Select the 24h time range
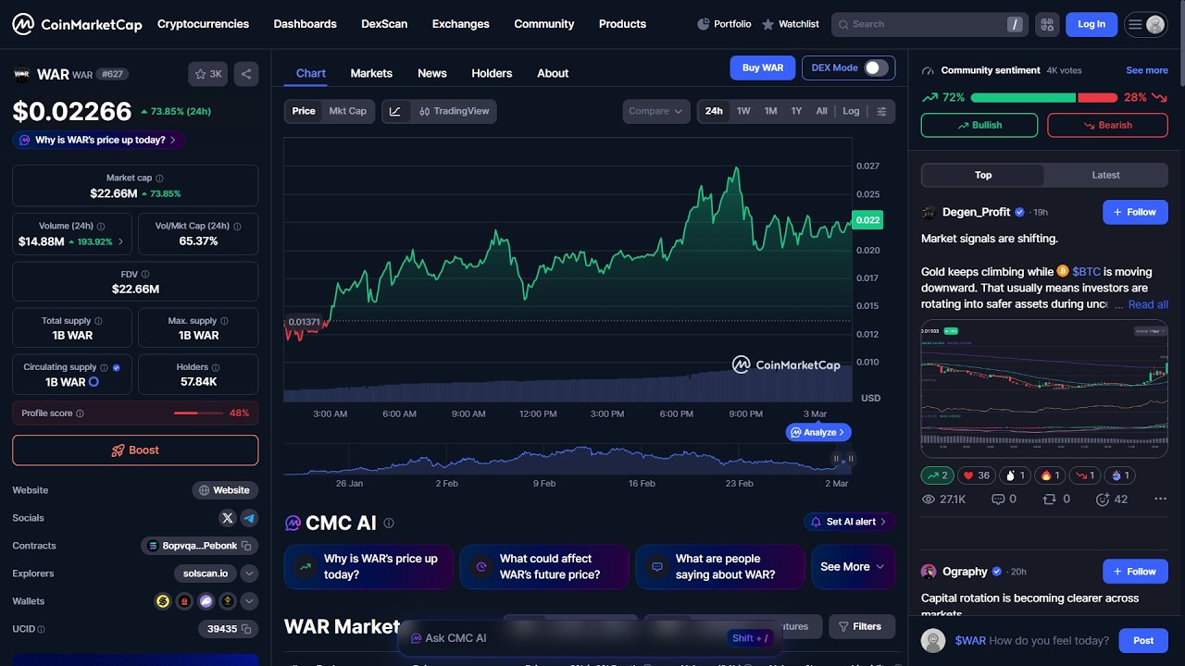Screen dimensions: 1185x666 [x=714, y=111]
